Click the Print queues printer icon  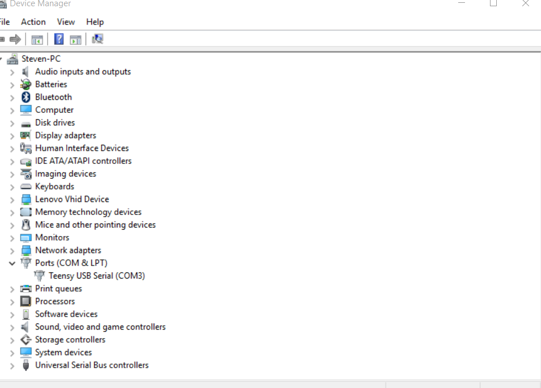26,289
